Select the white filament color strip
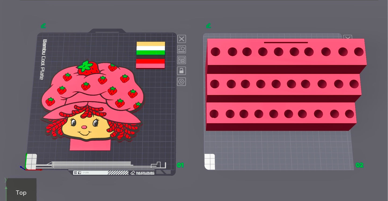Screen dimensions: 388x201 pos(151,48)
